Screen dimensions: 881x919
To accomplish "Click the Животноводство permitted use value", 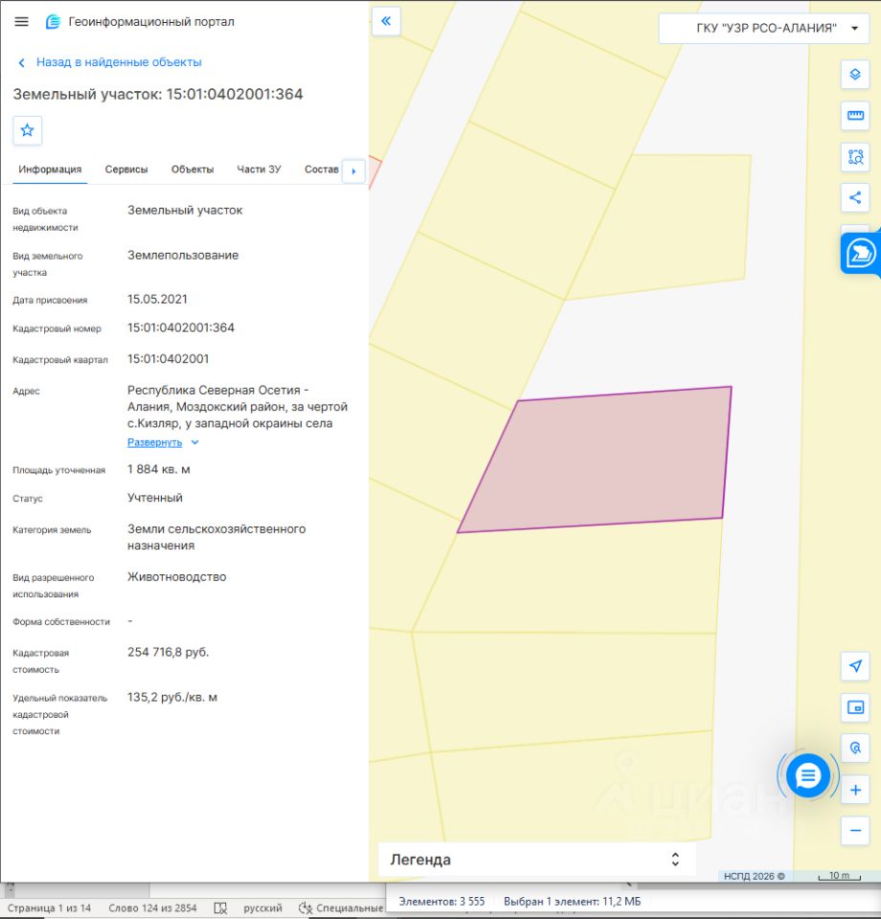I will [x=177, y=576].
